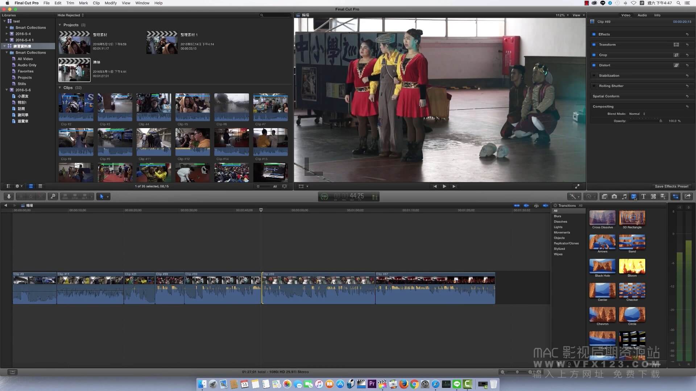Enable the Stabilization checkbox
Image resolution: width=696 pixels, height=391 pixels.
(594, 76)
